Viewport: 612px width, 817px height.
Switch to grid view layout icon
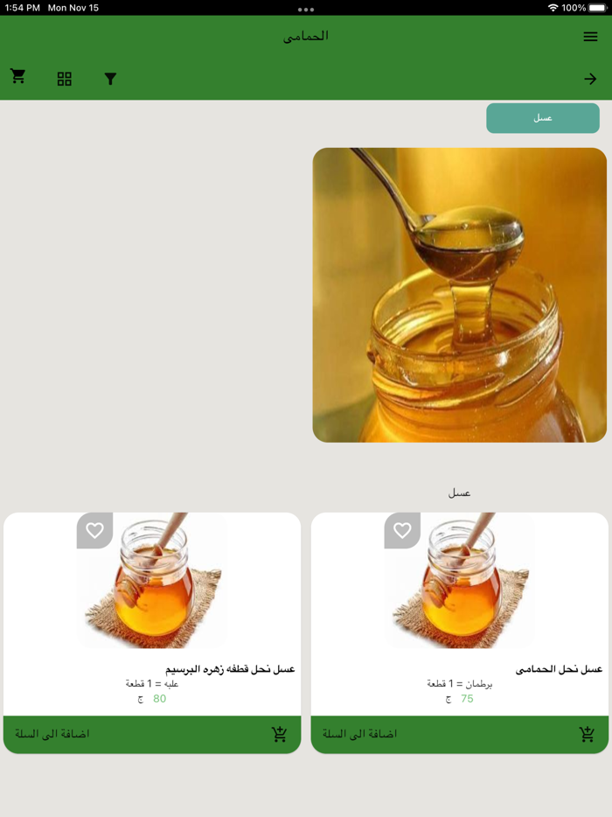point(64,79)
